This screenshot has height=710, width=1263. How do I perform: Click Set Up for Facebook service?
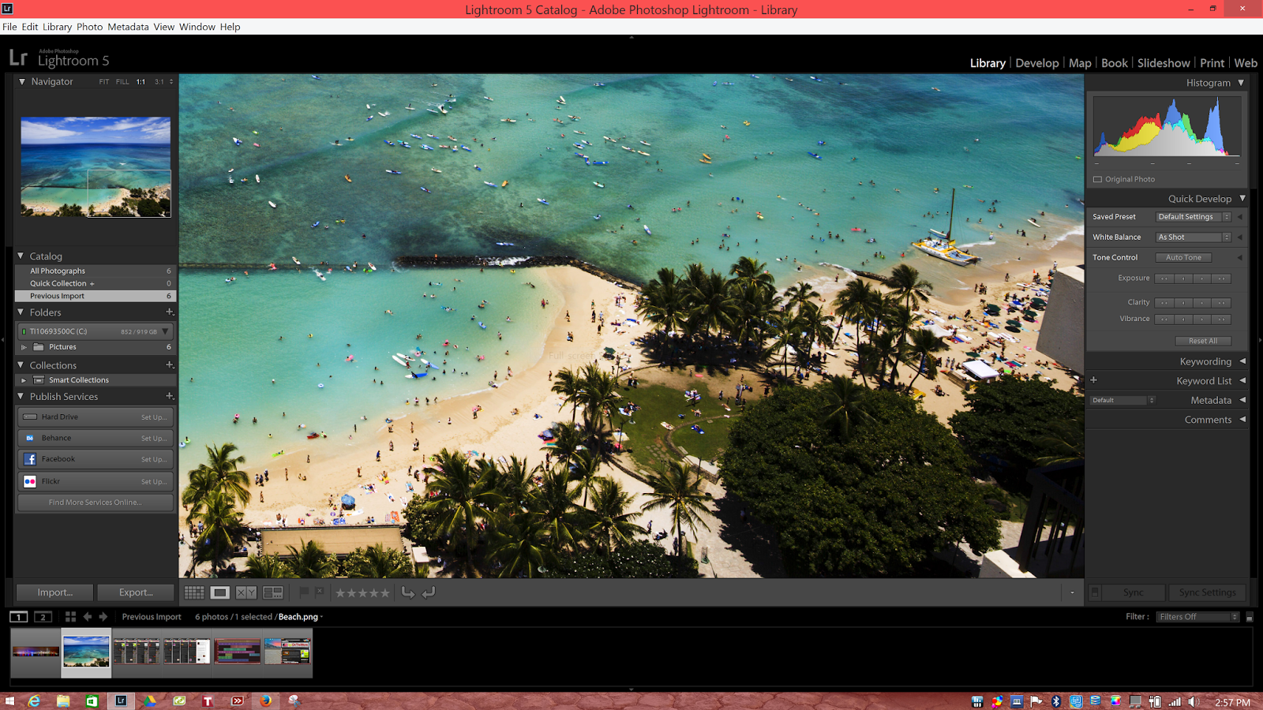tap(154, 459)
